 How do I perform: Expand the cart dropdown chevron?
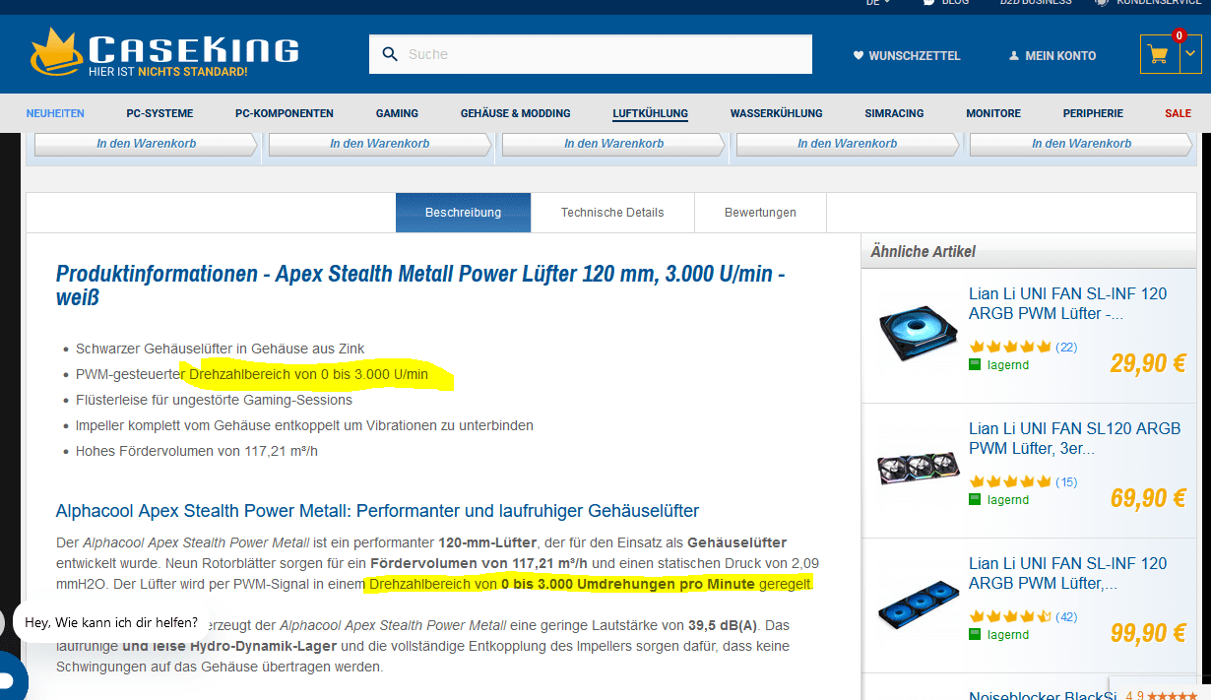1190,55
